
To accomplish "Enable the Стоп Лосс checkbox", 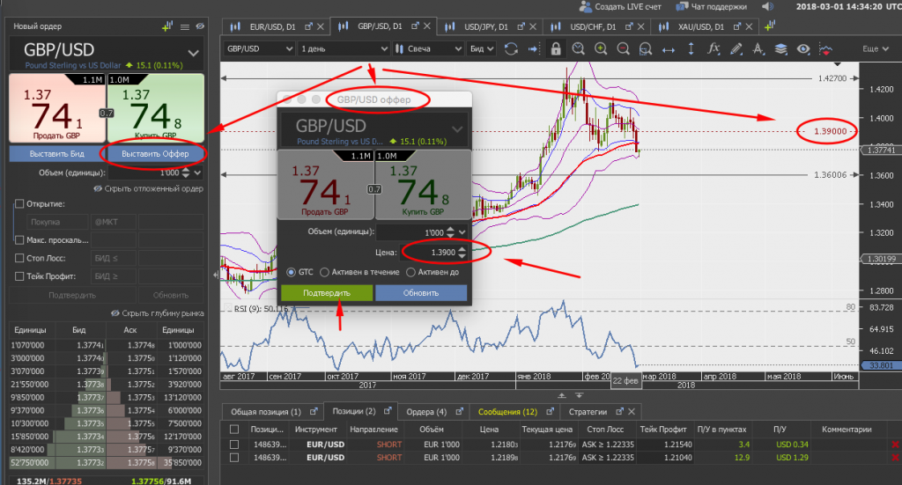I will coord(19,259).
